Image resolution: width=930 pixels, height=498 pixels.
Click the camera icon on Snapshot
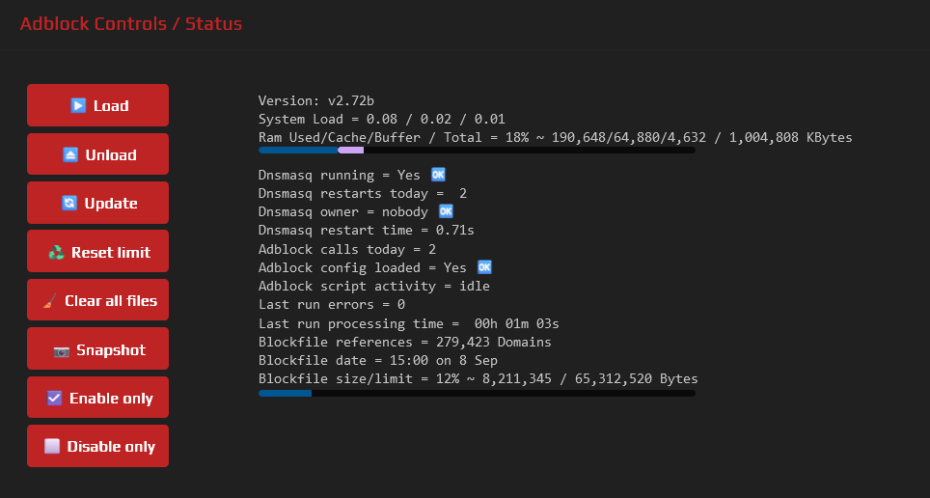(x=62, y=350)
